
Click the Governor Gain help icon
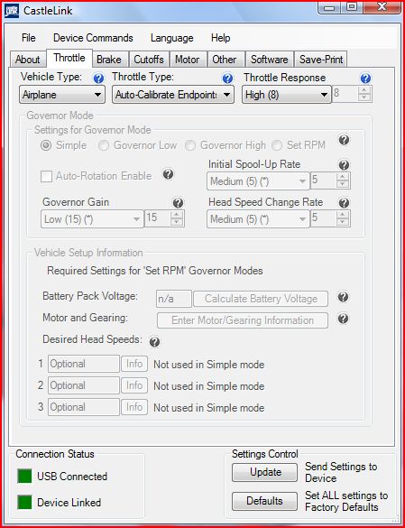point(178,203)
